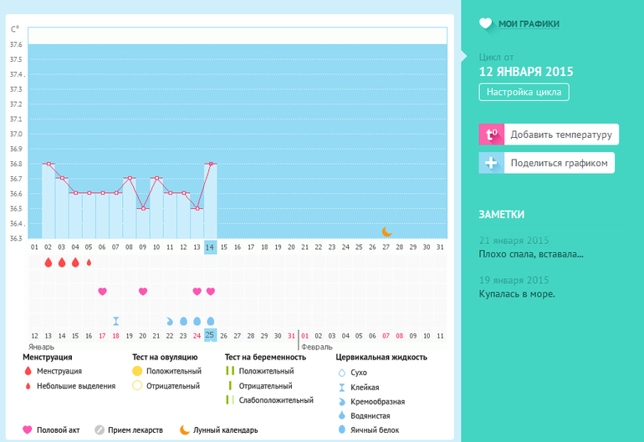Click the pink heart on day 06
The image size is (644, 442).
[102, 292]
